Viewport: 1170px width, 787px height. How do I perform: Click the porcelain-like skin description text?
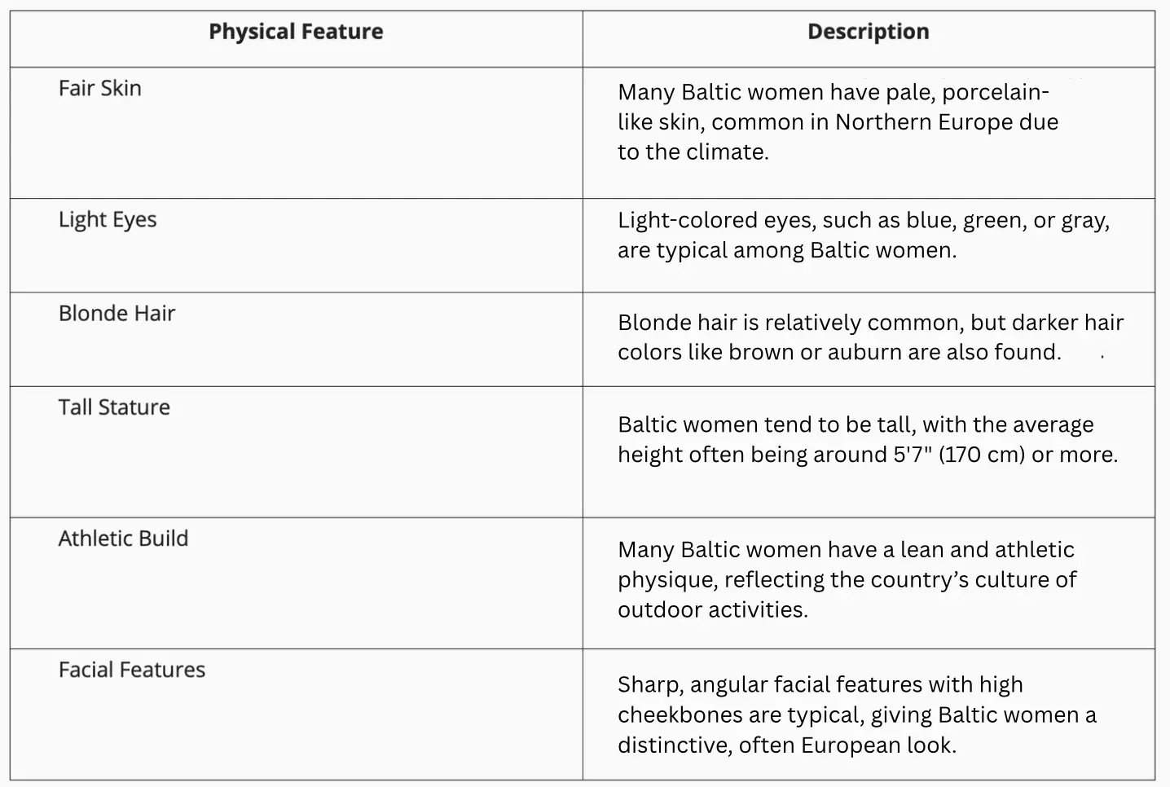point(838,121)
